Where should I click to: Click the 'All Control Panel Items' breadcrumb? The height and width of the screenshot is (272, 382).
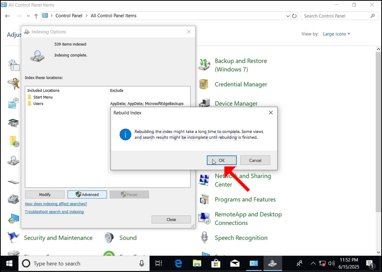point(114,16)
